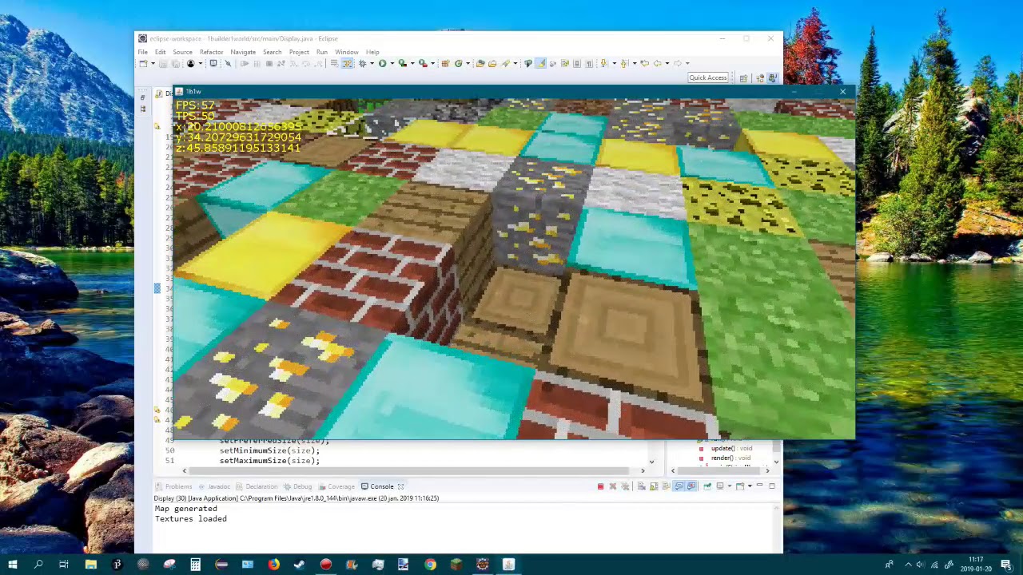Viewport: 1023px width, 575px height.
Task: Switch to the Coverage tab
Action: coord(336,486)
